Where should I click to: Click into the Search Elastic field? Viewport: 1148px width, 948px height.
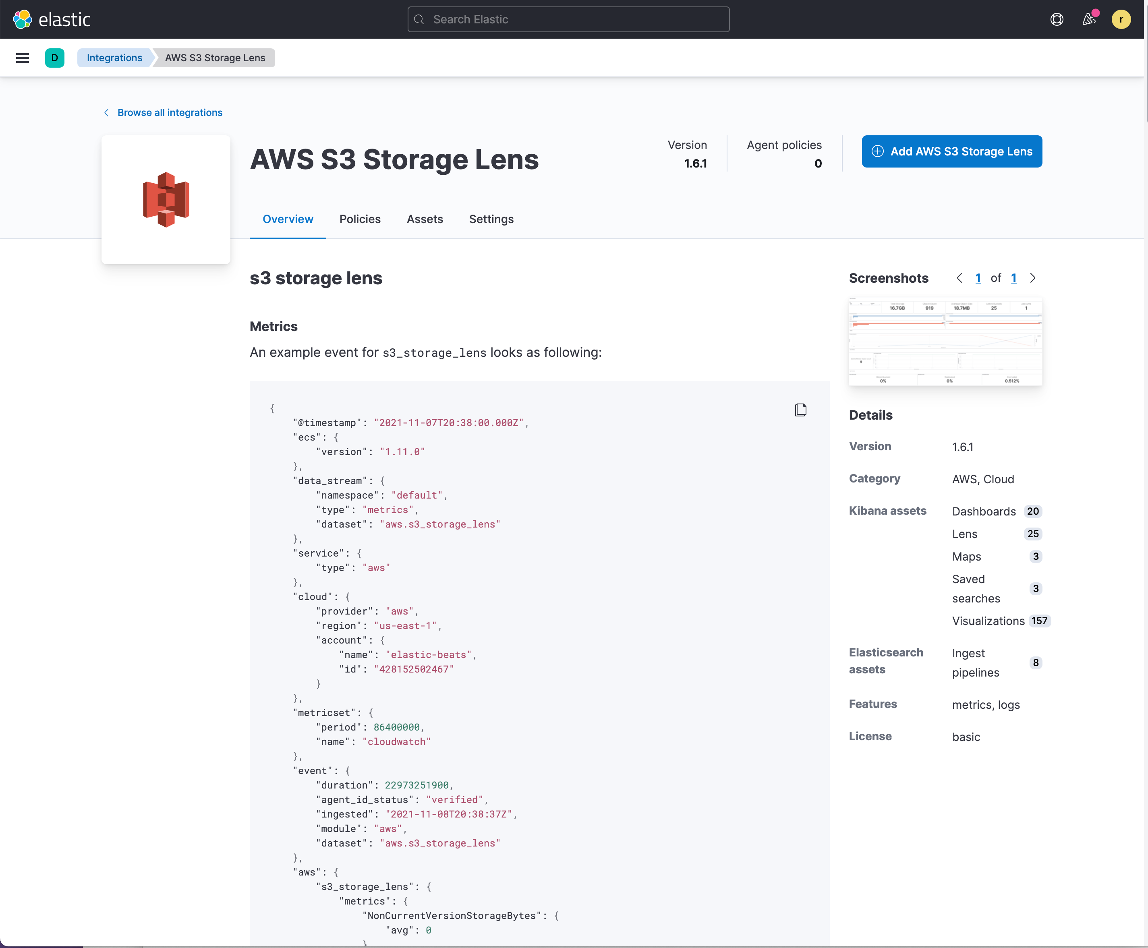pos(568,20)
